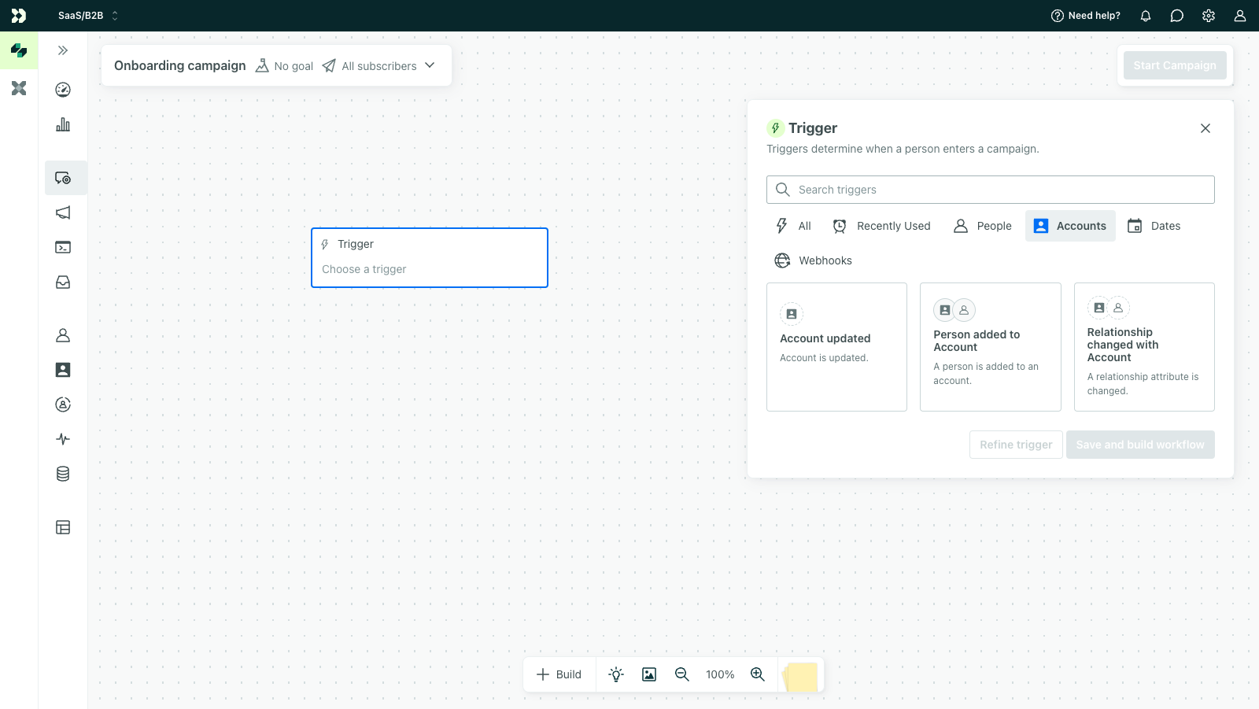Open the Analysis bar chart icon

(63, 124)
